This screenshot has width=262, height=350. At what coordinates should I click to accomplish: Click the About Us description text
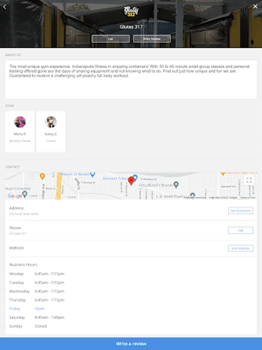pos(129,71)
